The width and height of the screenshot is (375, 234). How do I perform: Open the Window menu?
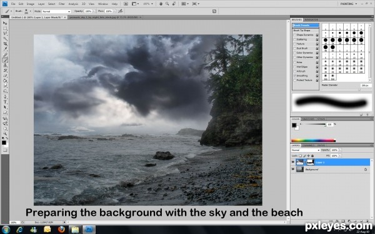[103, 4]
